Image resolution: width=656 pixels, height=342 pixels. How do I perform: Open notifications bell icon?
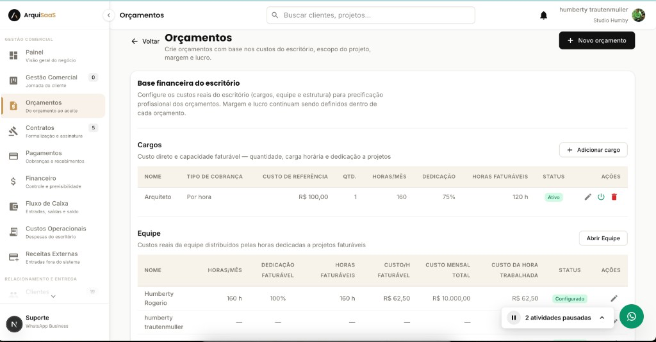pos(543,15)
